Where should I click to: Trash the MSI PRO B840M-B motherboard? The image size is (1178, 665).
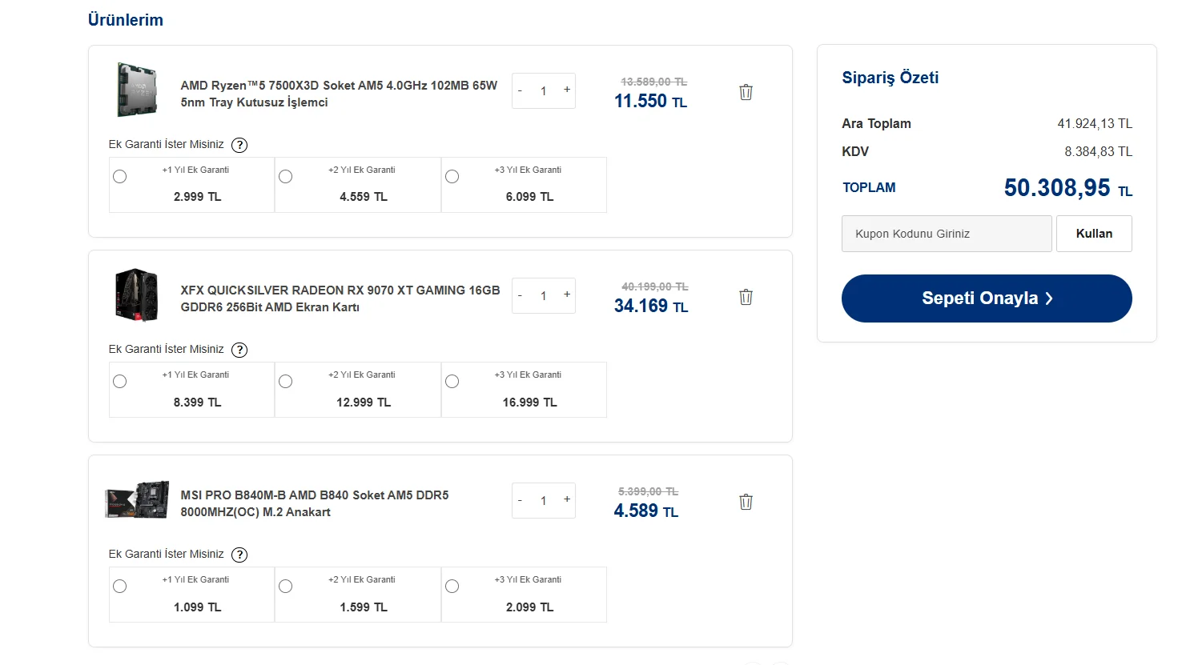tap(746, 502)
